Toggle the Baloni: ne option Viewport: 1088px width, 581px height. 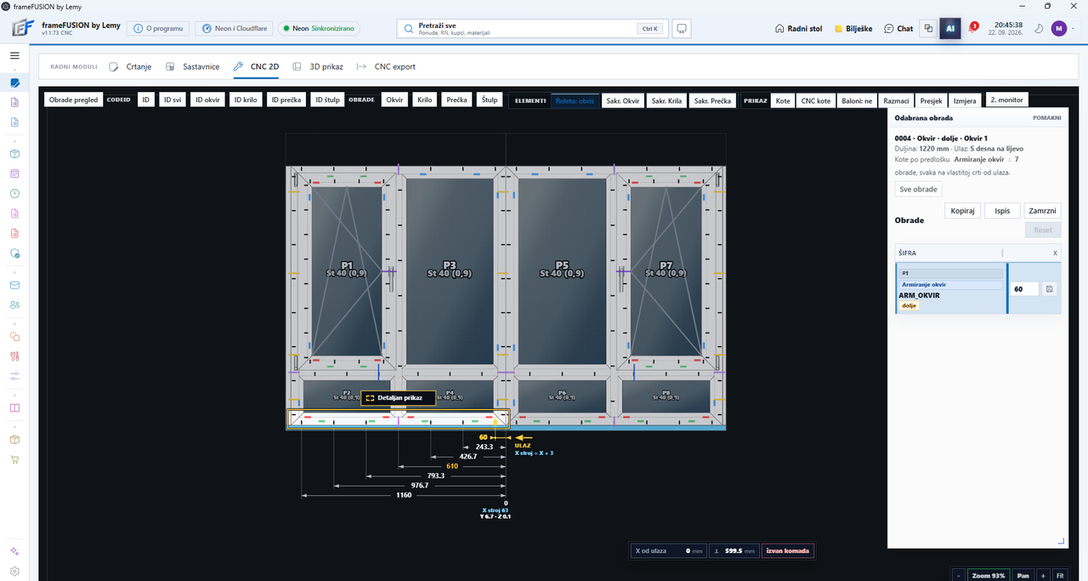click(x=857, y=100)
